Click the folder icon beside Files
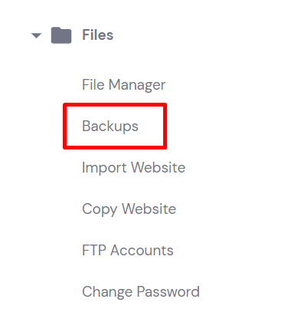 click(x=61, y=35)
